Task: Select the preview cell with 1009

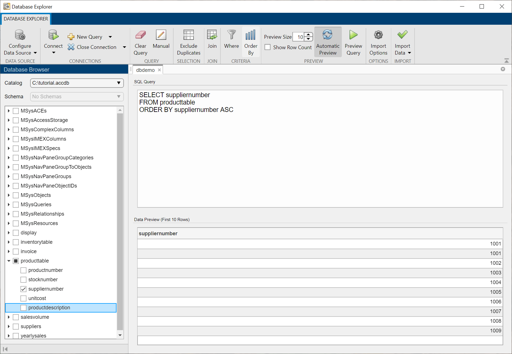Action: [x=320, y=331]
